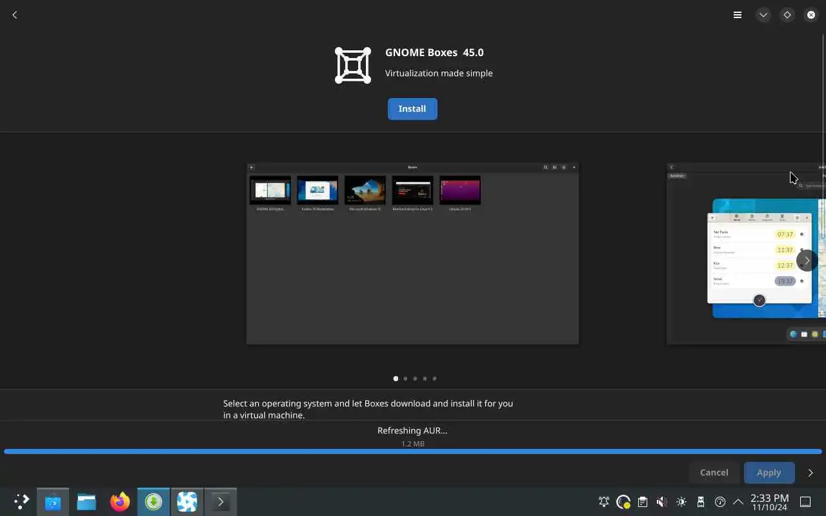Go back using the top-left arrow
The width and height of the screenshot is (826, 516).
[15, 15]
